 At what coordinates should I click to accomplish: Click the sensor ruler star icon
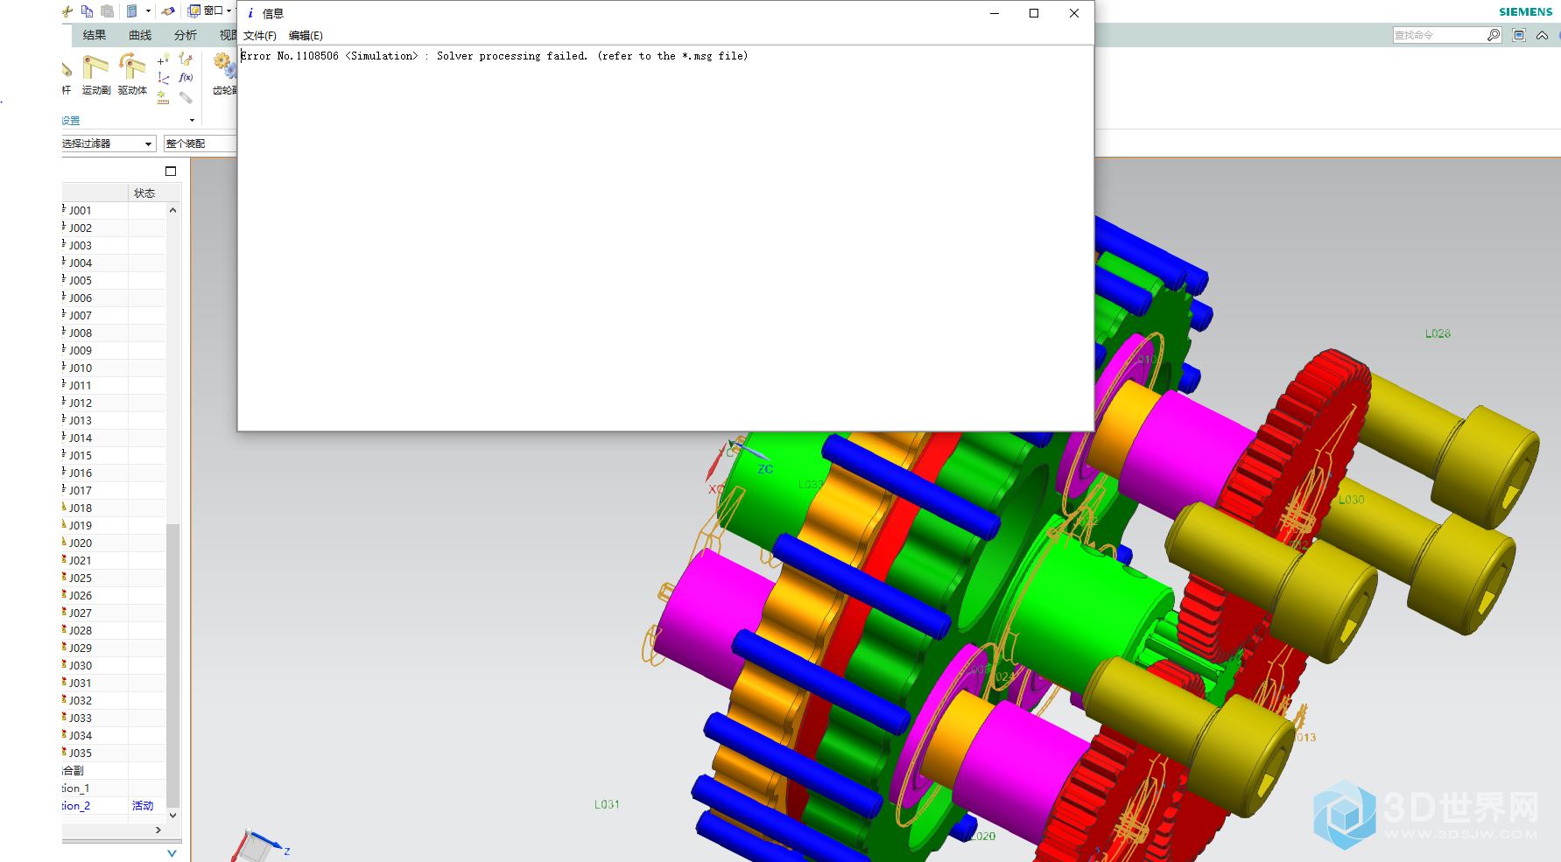pyautogui.click(x=163, y=98)
